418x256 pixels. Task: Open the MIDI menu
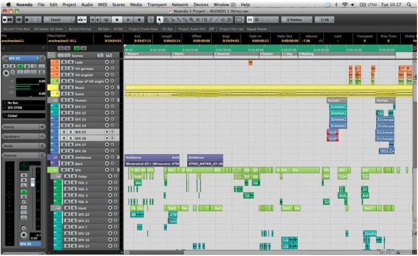[x=102, y=5]
